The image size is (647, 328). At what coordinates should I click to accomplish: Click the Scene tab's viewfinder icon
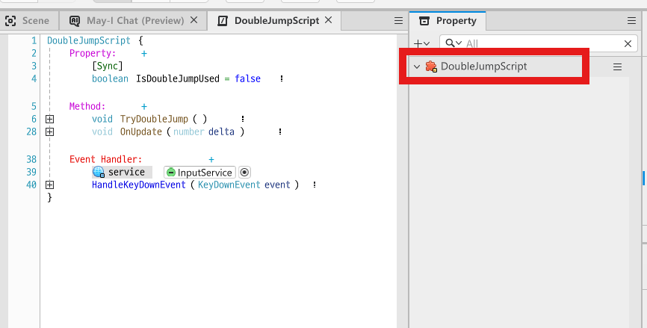tap(10, 21)
